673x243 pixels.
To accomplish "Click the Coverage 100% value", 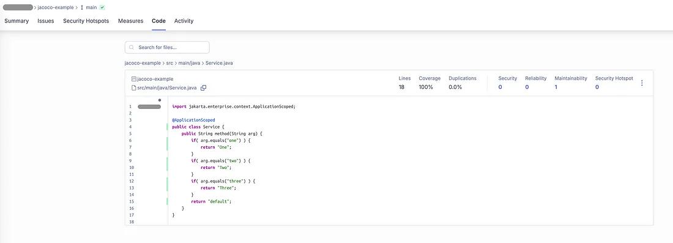I will click(x=426, y=87).
